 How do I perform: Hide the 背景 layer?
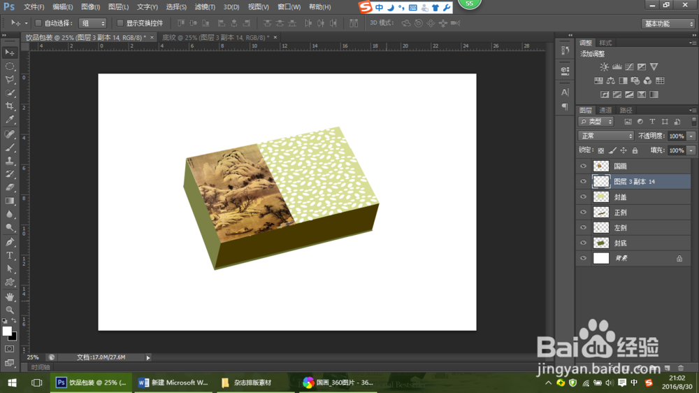tap(583, 258)
